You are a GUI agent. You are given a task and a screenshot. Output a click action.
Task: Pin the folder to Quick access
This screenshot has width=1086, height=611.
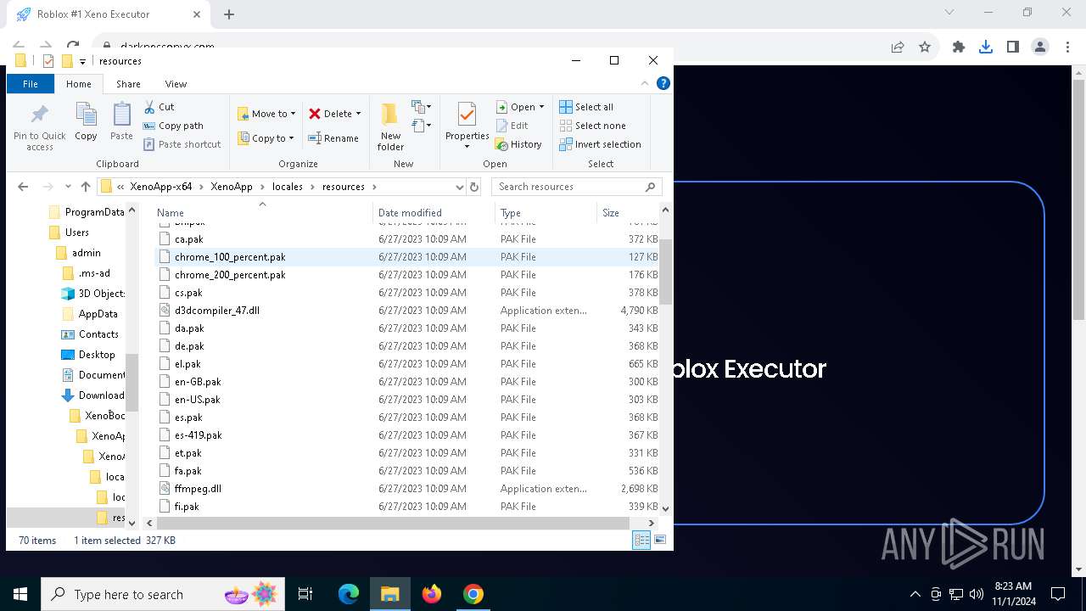[39, 127]
